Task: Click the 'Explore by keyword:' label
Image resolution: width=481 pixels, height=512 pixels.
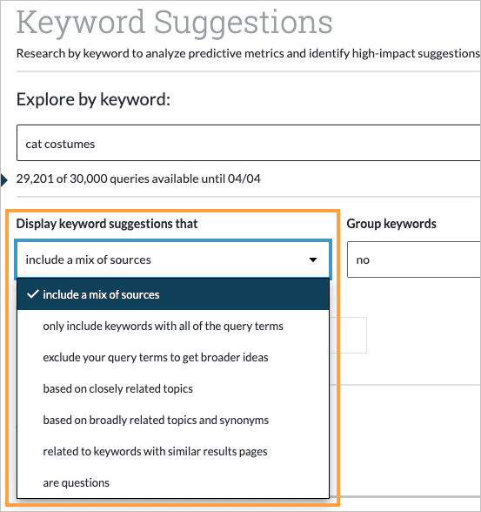Action: tap(93, 99)
